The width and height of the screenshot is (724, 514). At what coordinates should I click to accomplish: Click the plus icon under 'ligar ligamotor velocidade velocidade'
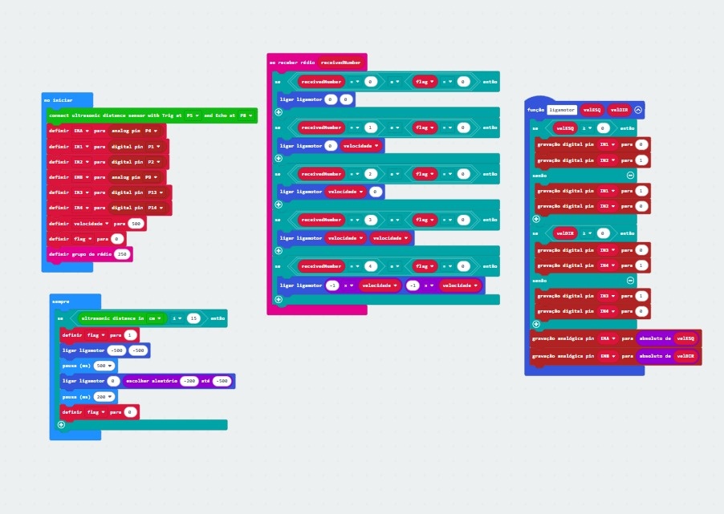point(279,250)
